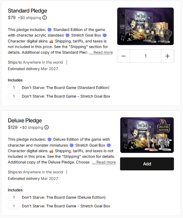
Task: Click the Deluxe Pledge shipping info icon
Action: point(46,127)
